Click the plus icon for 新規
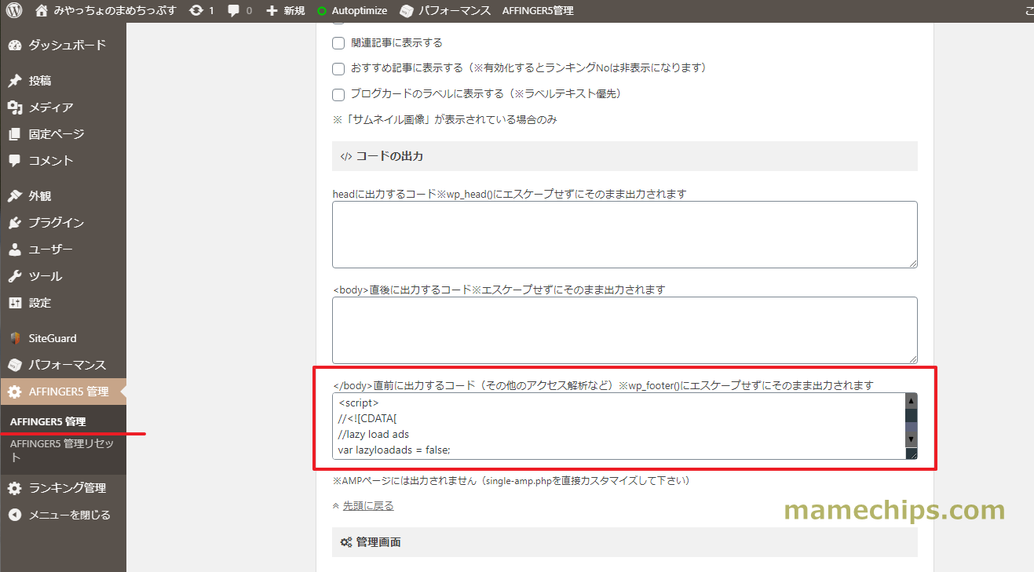Viewport: 1034px width, 572px height. point(272,11)
